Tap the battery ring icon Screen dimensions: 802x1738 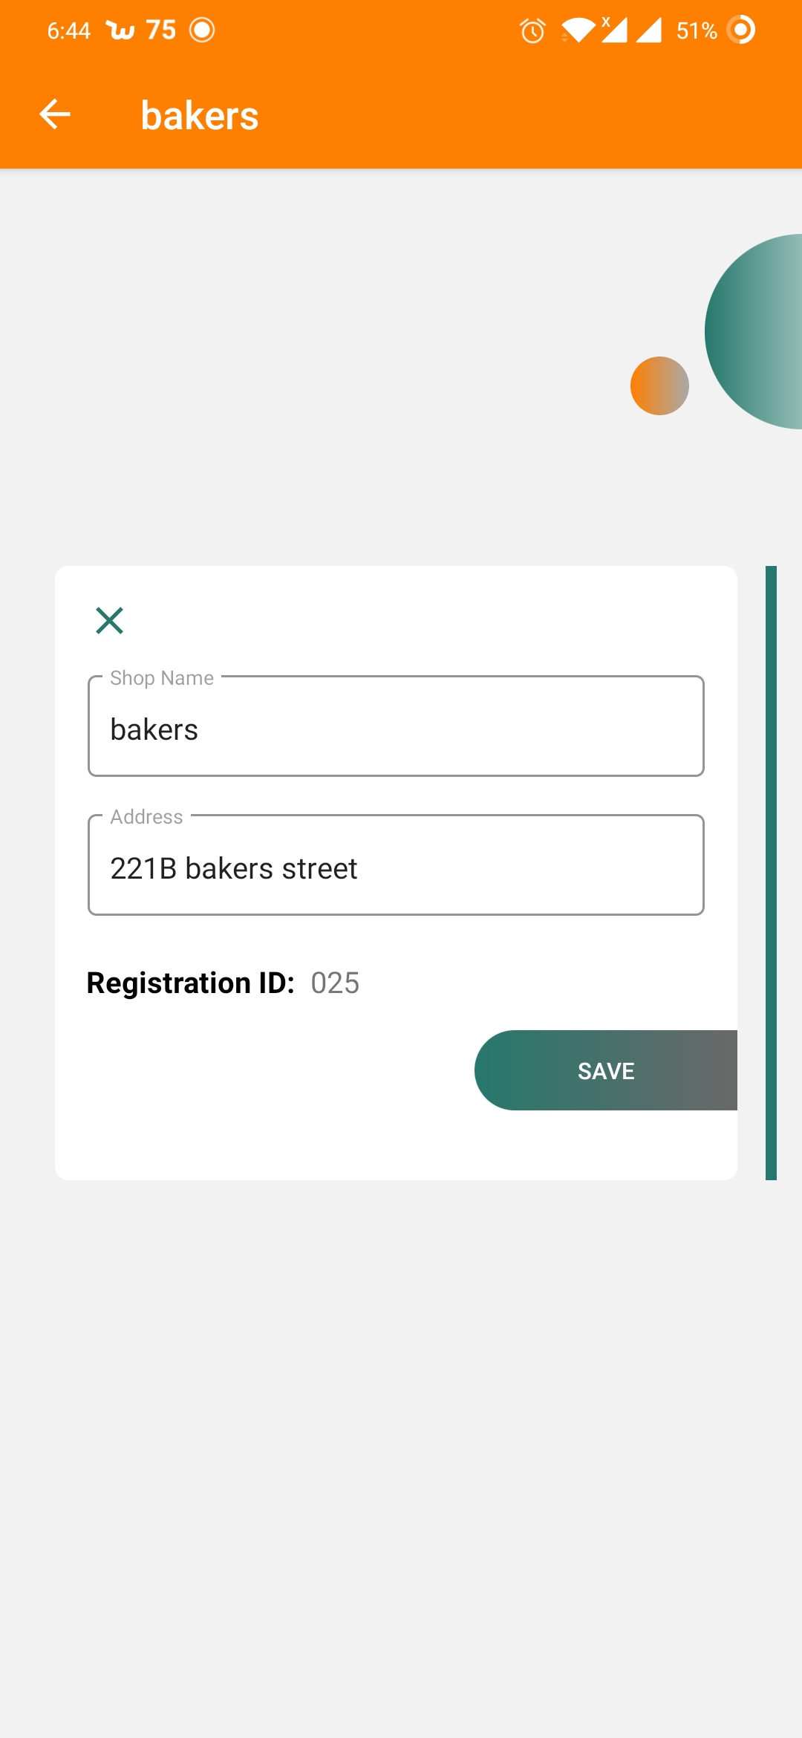click(740, 30)
